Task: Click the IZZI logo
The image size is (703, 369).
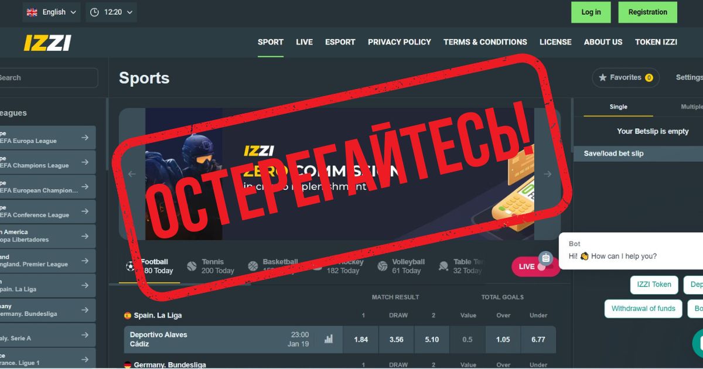Action: (x=47, y=43)
